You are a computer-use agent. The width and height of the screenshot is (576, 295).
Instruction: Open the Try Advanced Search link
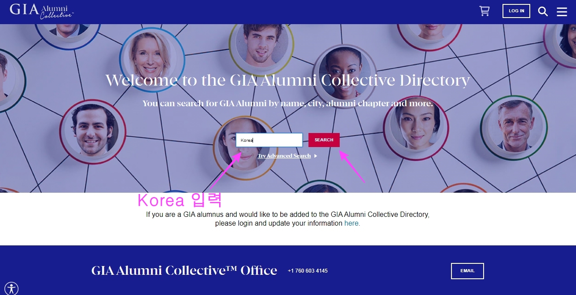[x=284, y=156]
